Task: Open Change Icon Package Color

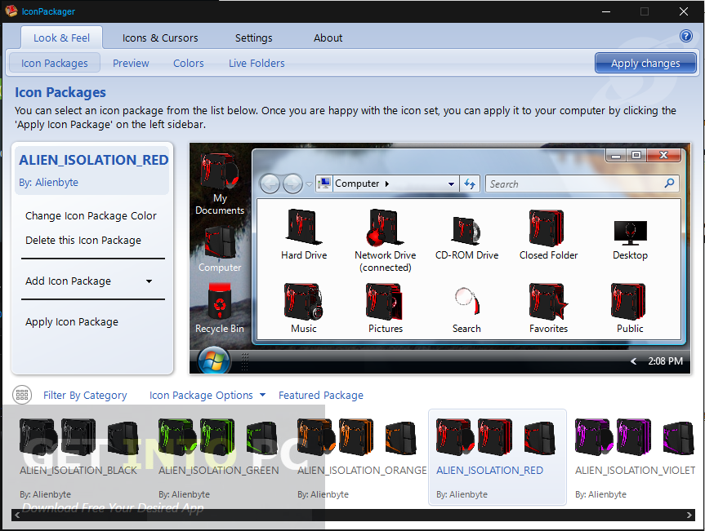Action: pyautogui.click(x=92, y=215)
